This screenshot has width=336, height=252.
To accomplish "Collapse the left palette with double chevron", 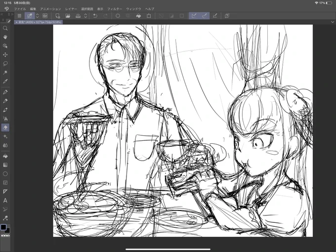I will [x=1, y=14].
